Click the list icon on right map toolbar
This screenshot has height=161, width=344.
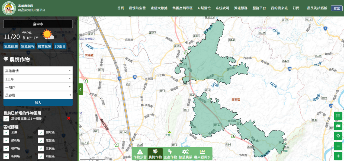click(x=338, y=116)
